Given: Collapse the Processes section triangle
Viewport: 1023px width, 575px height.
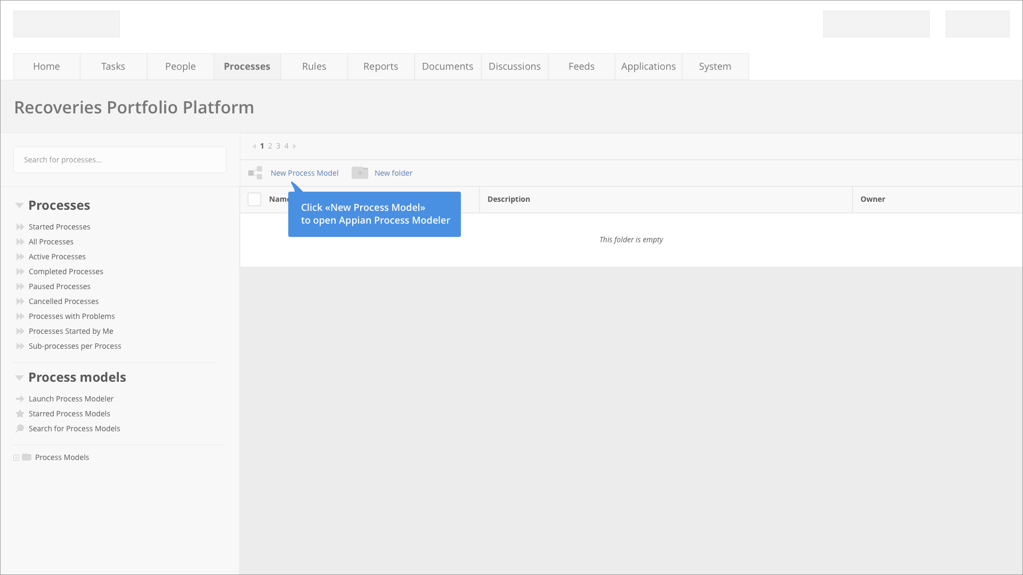Looking at the screenshot, I should point(19,206).
